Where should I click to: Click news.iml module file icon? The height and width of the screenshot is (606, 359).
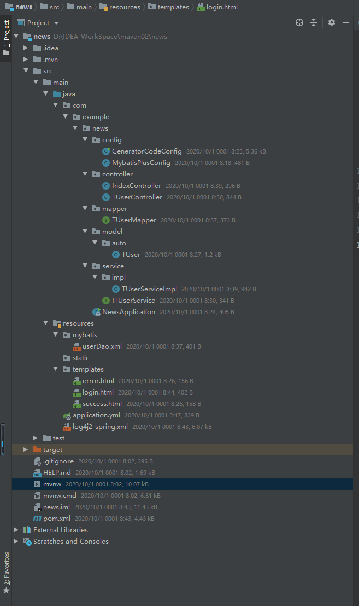click(37, 507)
